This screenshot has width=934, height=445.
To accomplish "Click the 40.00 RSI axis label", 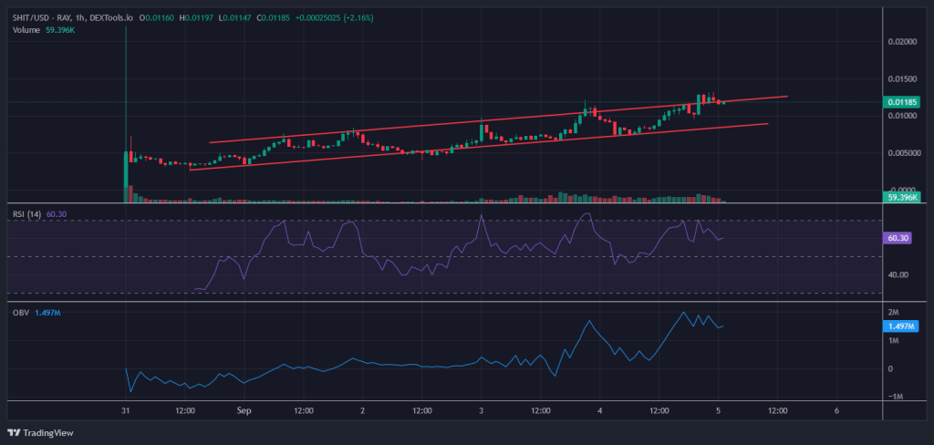I will click(x=897, y=274).
